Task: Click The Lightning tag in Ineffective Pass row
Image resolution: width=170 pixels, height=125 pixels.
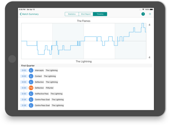Action: (57, 94)
